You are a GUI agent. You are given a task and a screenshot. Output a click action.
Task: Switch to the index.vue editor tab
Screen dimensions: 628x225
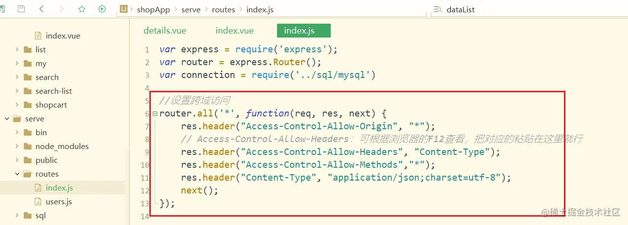[235, 31]
